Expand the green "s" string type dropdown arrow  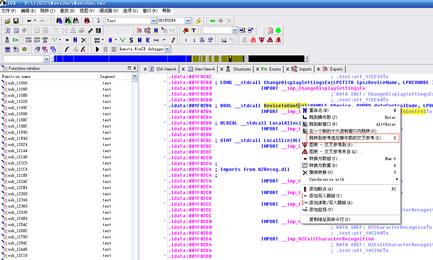click(60, 40)
